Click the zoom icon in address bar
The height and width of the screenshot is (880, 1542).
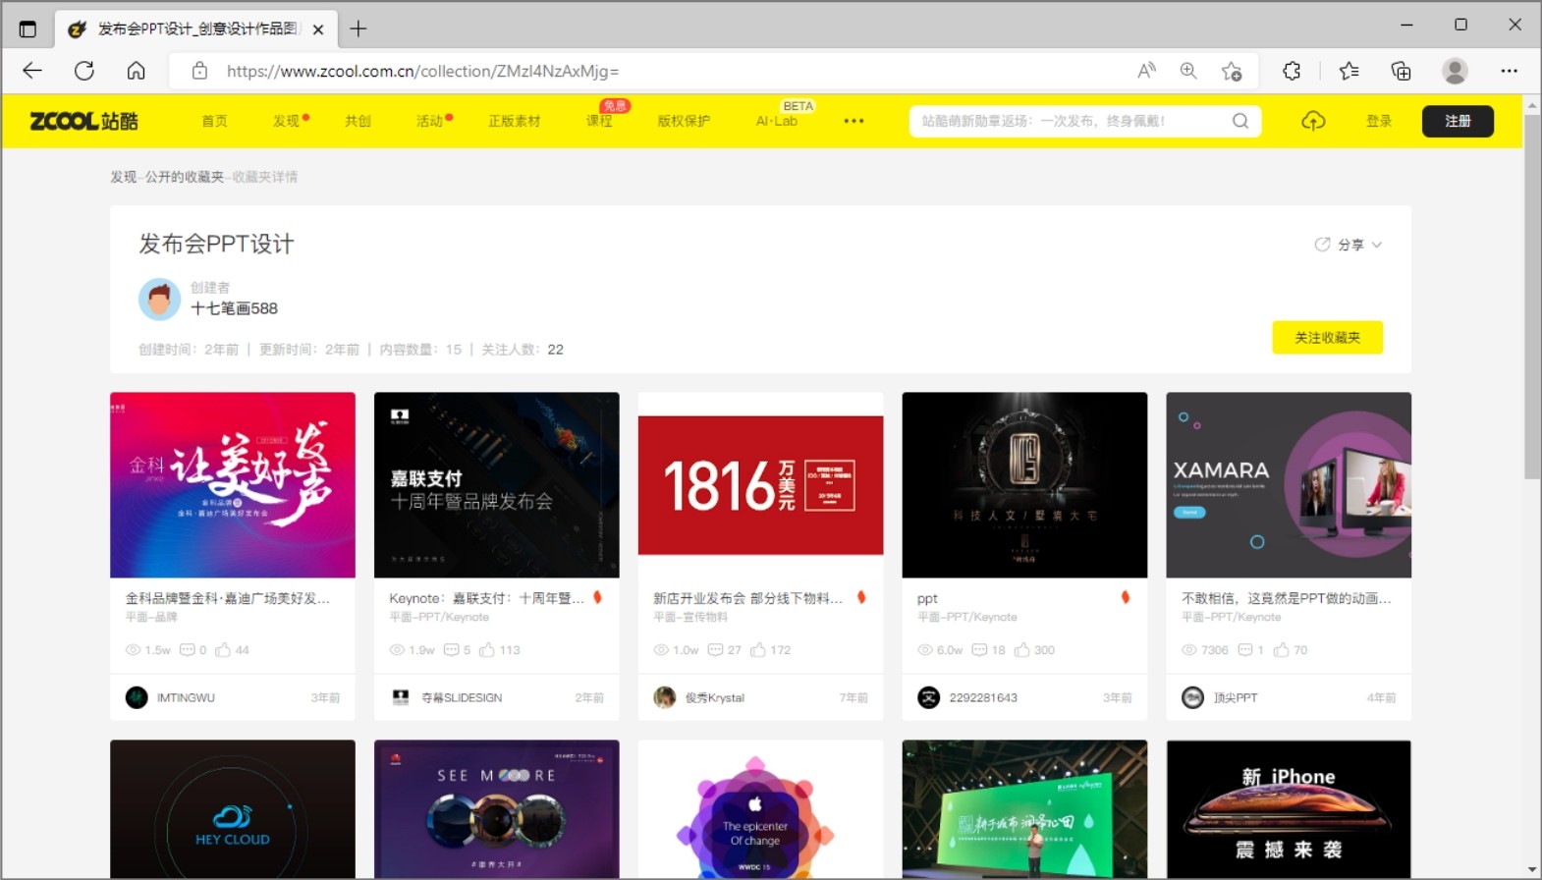tap(1188, 71)
